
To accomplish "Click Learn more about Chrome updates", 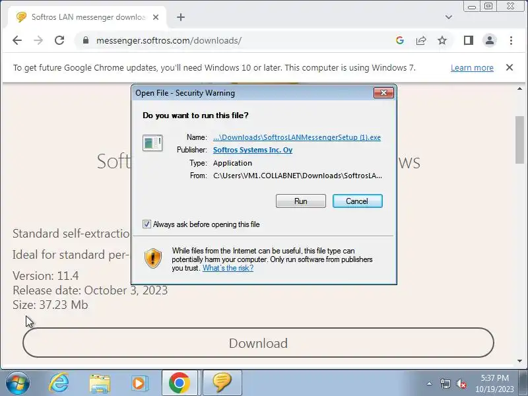I will pyautogui.click(x=472, y=68).
